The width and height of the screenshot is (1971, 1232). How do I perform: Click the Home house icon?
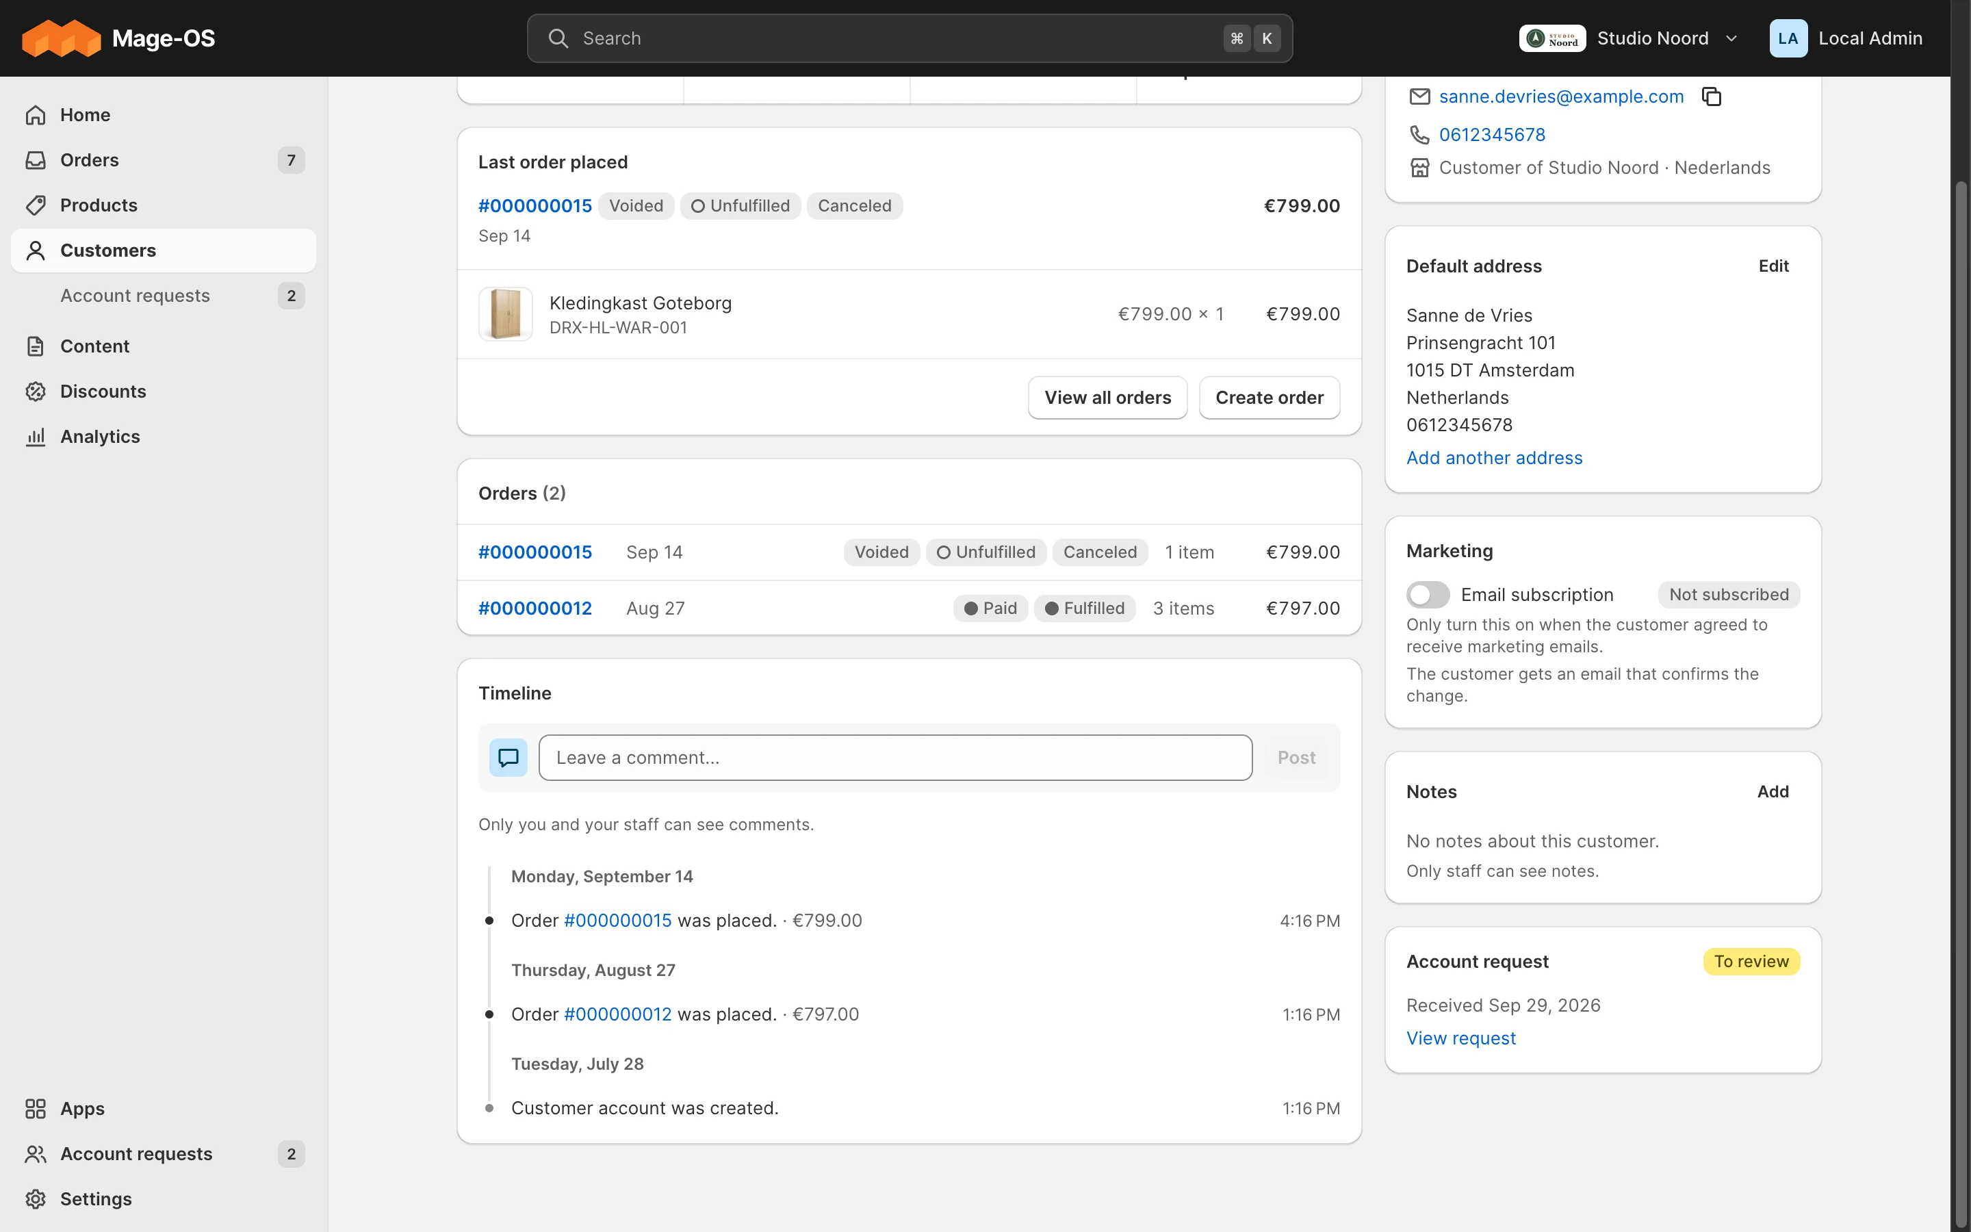(x=35, y=115)
